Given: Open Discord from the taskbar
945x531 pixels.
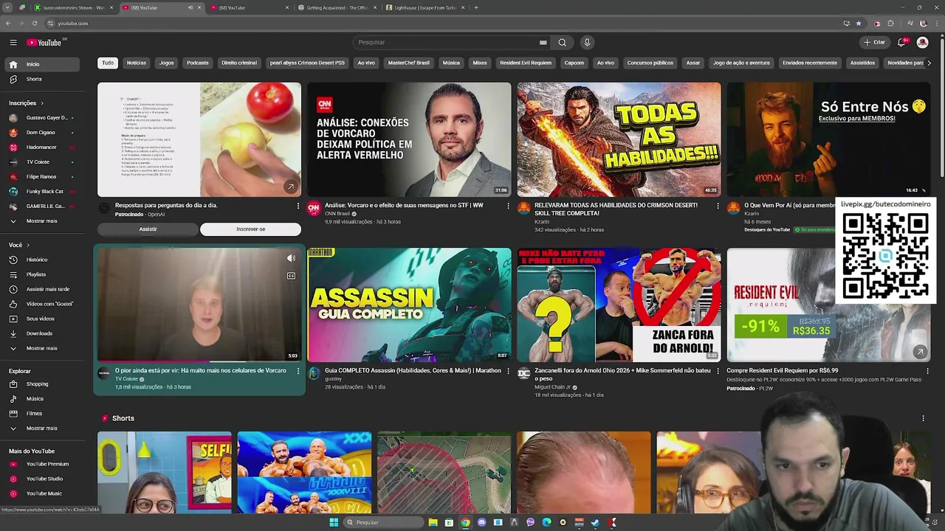Looking at the screenshot, I should [481, 522].
